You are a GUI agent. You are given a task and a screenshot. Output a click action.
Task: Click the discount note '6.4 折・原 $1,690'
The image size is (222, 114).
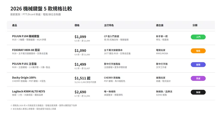click(82, 55)
